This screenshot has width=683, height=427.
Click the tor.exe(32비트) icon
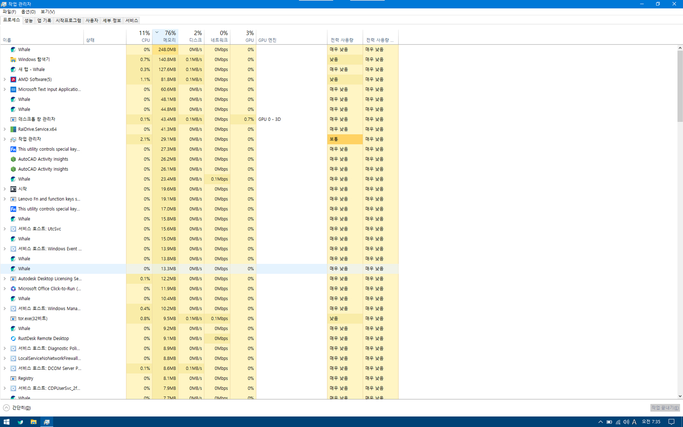[x=13, y=319]
